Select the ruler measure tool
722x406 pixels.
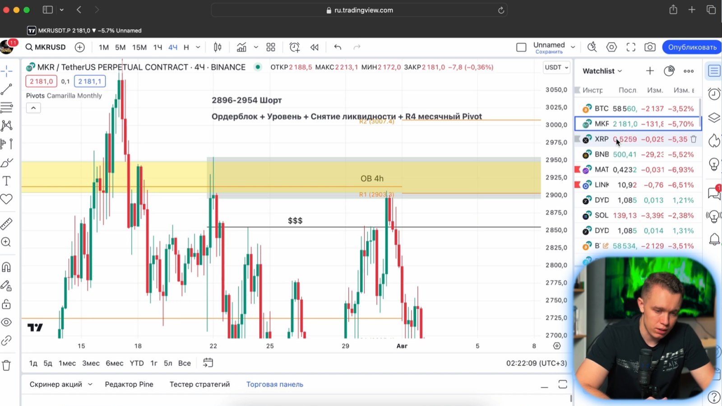click(x=7, y=224)
